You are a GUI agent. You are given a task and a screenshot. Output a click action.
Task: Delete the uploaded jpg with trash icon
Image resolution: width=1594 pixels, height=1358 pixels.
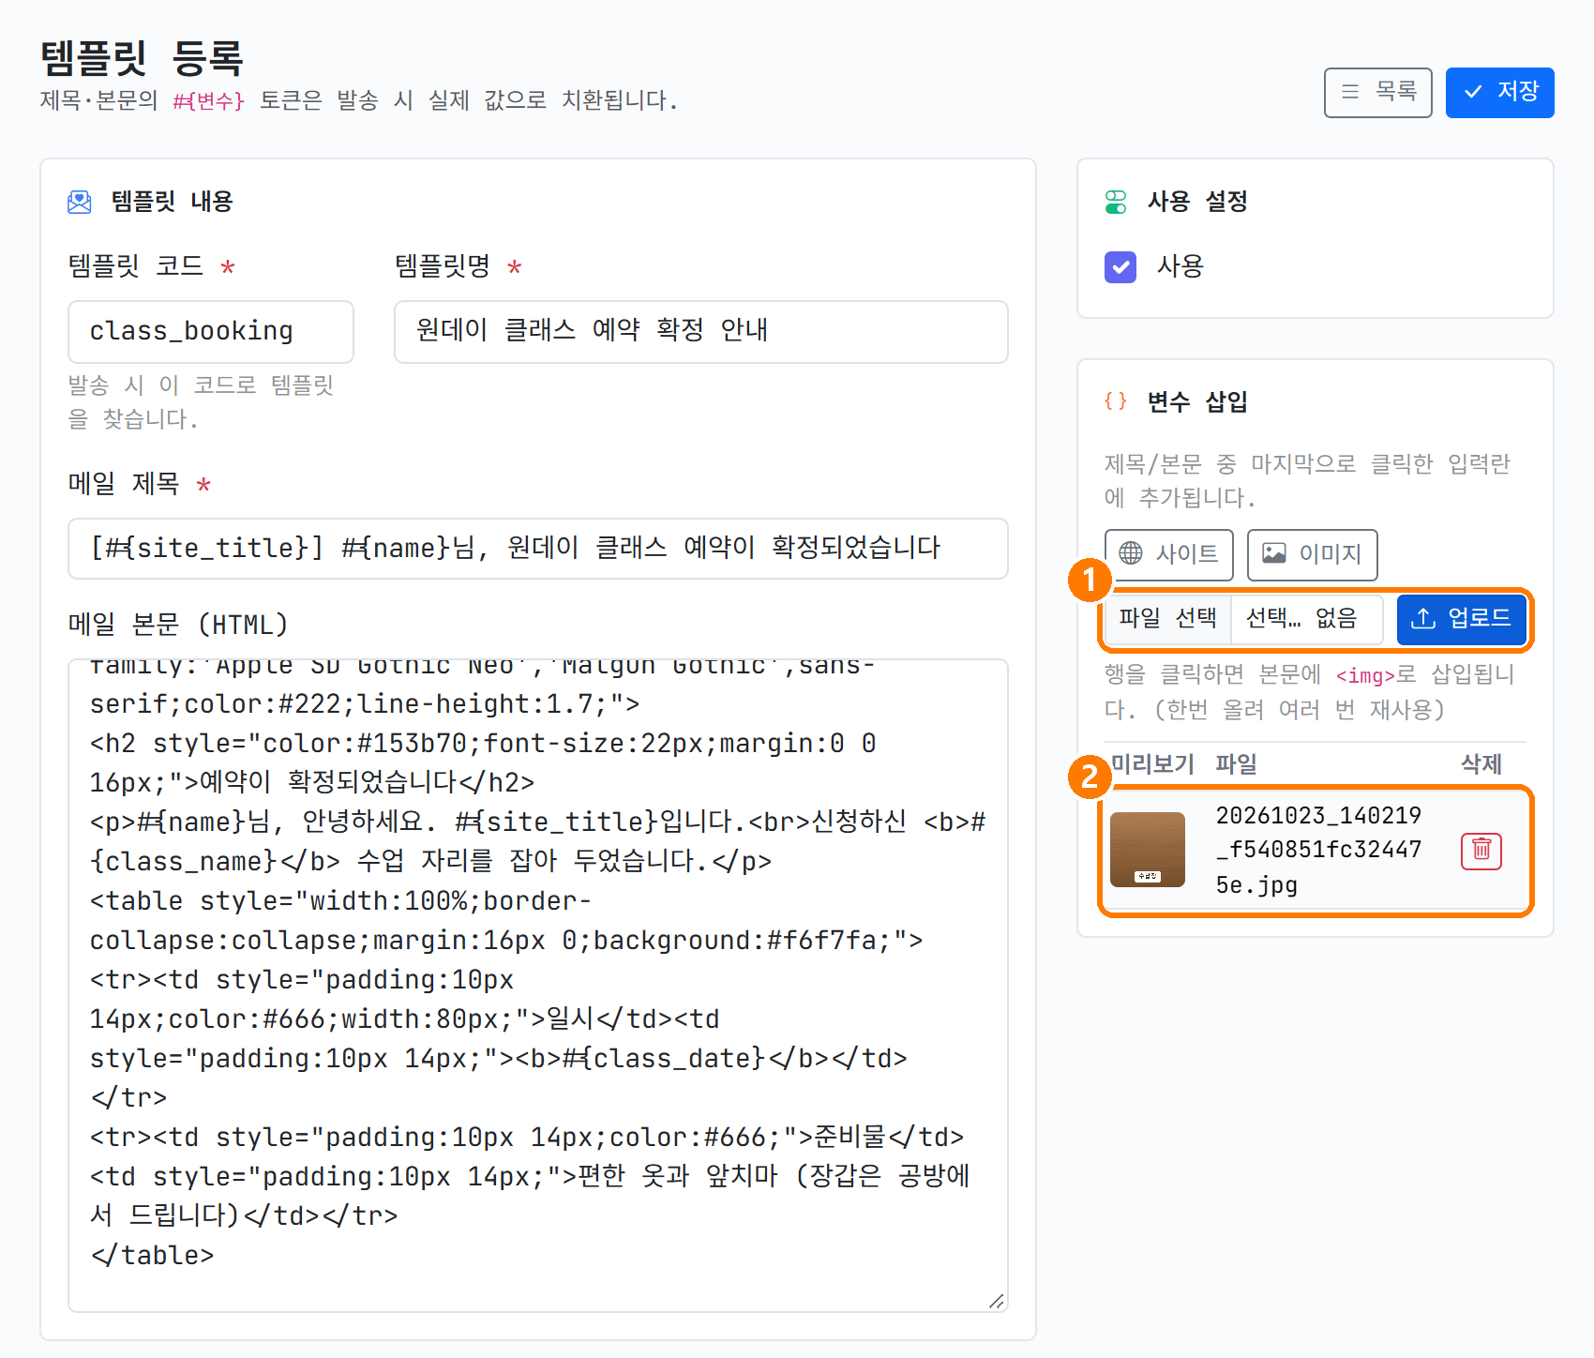tap(1481, 851)
